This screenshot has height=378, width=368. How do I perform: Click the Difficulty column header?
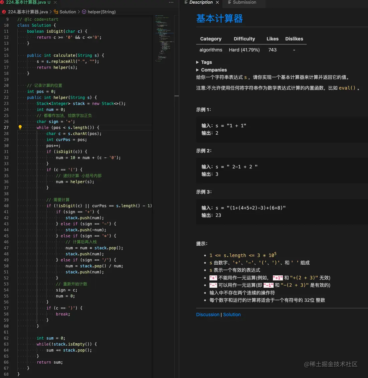(244, 39)
